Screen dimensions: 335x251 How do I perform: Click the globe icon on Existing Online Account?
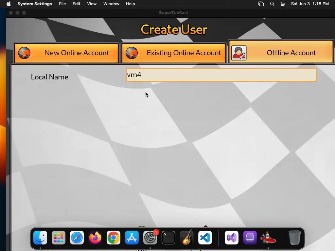pos(132,53)
